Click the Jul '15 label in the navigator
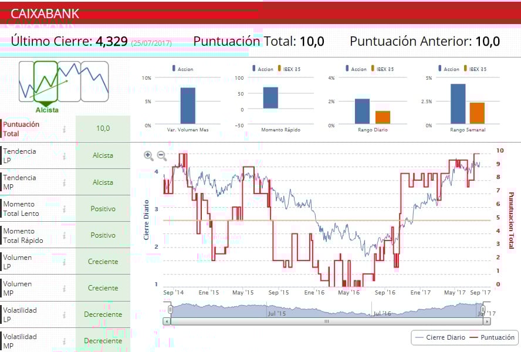Screen dimensions: 521x352 (277, 313)
